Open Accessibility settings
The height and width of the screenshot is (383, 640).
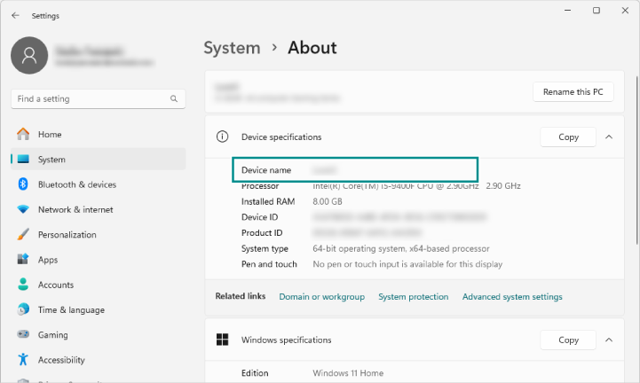pyautogui.click(x=61, y=360)
